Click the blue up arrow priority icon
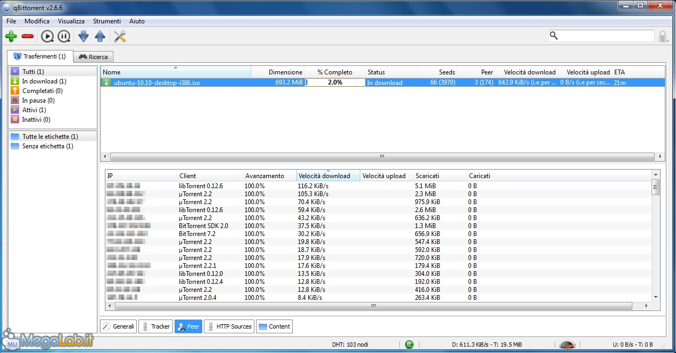 [100, 36]
